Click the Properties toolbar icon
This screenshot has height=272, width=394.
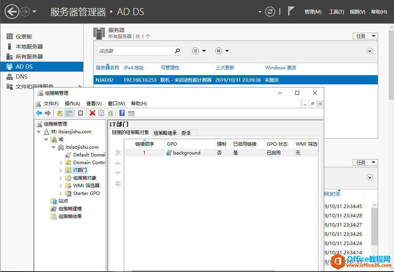(x=101, y=113)
